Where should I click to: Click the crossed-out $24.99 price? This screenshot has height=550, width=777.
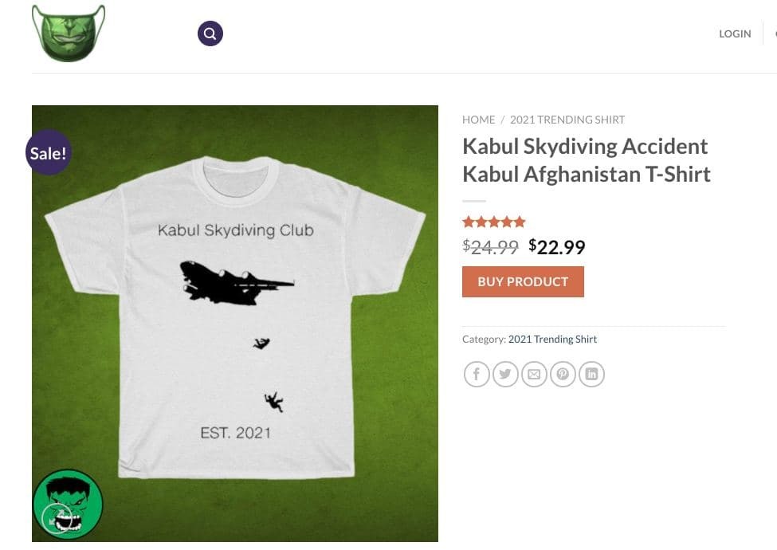pyautogui.click(x=490, y=247)
